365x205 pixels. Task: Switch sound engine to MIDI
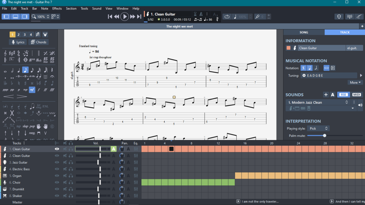(x=356, y=95)
